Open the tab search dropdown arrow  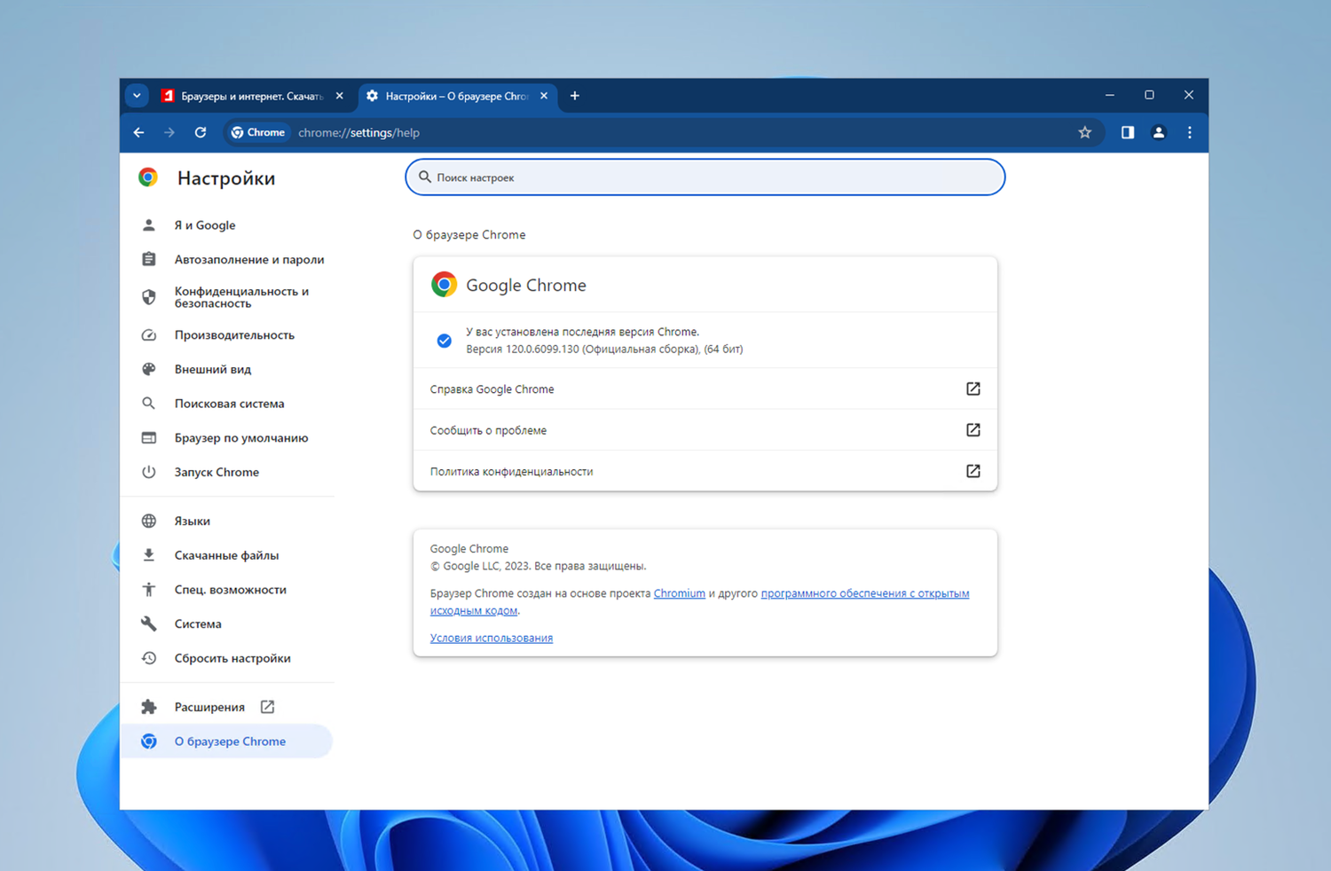(137, 96)
